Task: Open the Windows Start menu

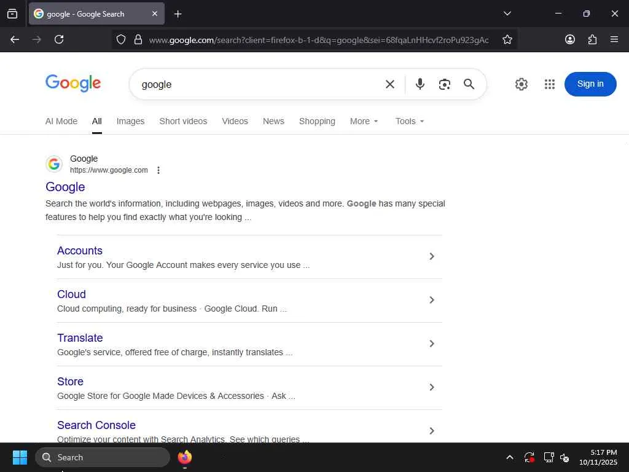Action: pyautogui.click(x=20, y=457)
